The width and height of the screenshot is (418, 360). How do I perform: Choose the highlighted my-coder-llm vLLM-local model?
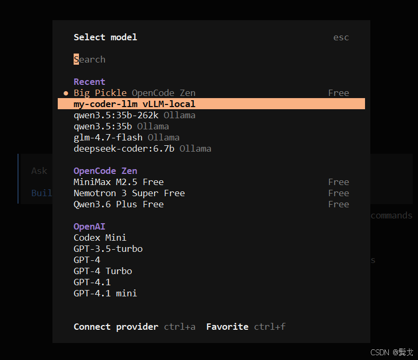click(x=211, y=104)
